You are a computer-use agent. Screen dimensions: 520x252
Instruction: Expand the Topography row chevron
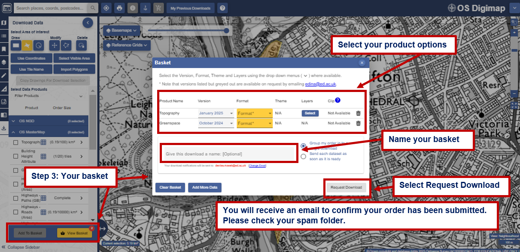tap(82, 142)
